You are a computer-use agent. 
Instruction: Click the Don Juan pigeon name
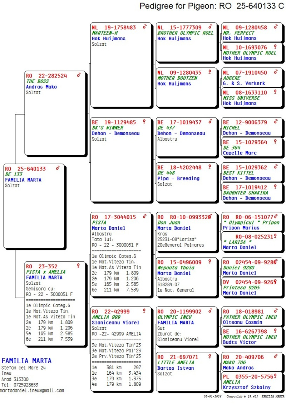(169, 222)
